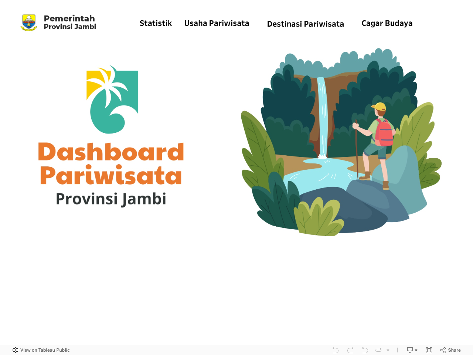Undo the last action
Screen dimensions: 473x355
[336, 350]
